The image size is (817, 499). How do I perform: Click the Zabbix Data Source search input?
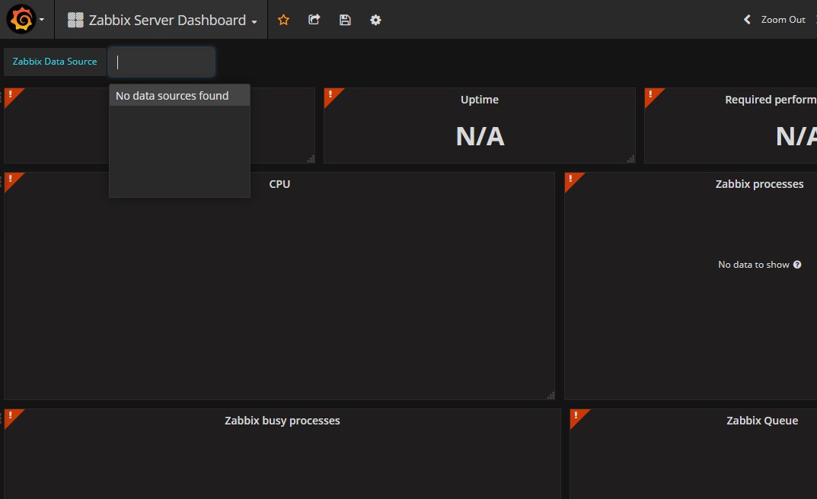tap(161, 62)
